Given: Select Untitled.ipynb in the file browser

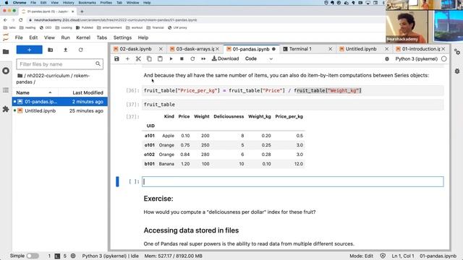Looking at the screenshot, I should point(60,110).
